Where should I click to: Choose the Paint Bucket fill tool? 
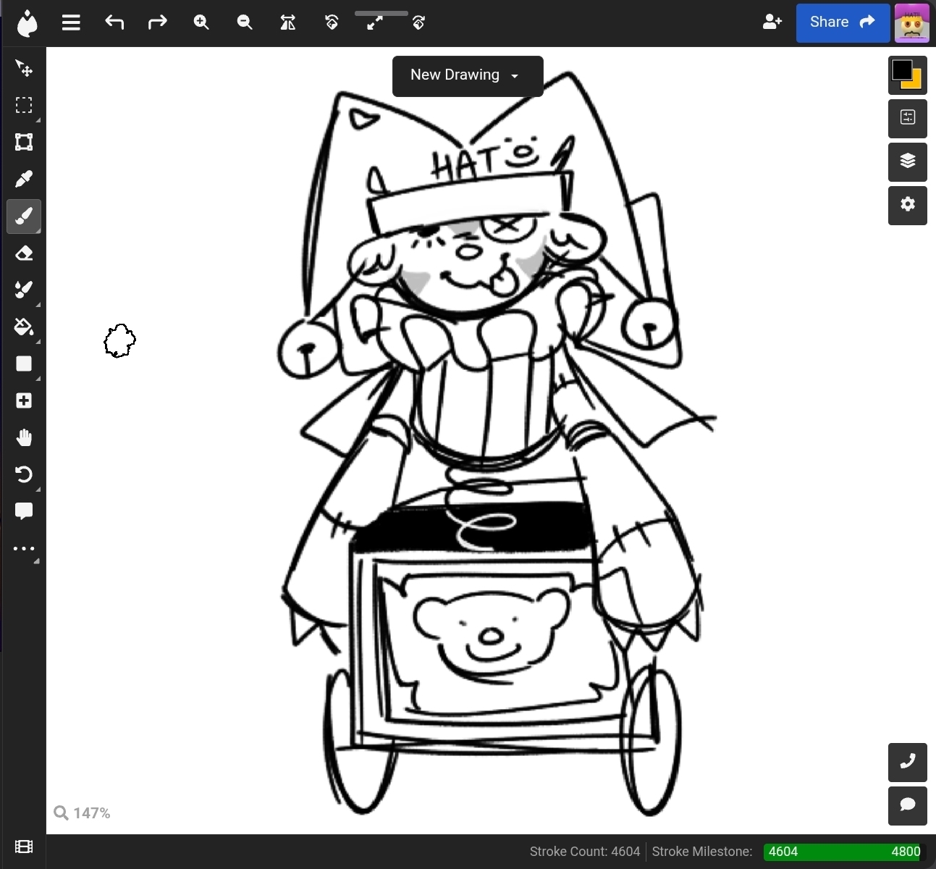tap(24, 327)
